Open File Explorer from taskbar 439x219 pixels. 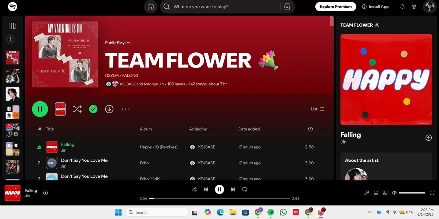(x=233, y=212)
